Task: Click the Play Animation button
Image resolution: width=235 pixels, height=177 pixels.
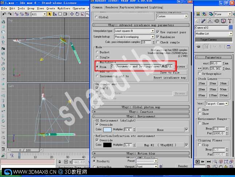Action: point(198,162)
